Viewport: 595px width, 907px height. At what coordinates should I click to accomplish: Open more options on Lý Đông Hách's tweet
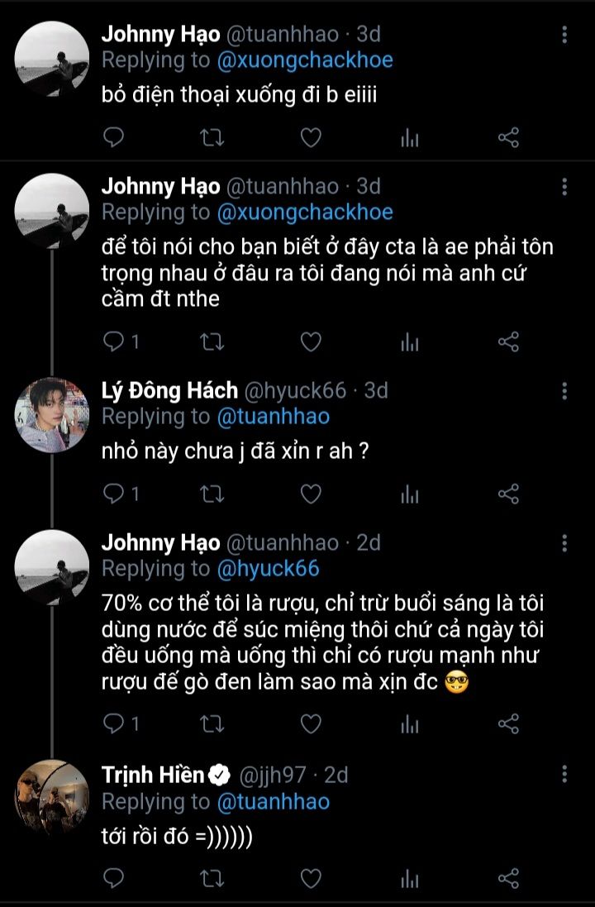[564, 390]
